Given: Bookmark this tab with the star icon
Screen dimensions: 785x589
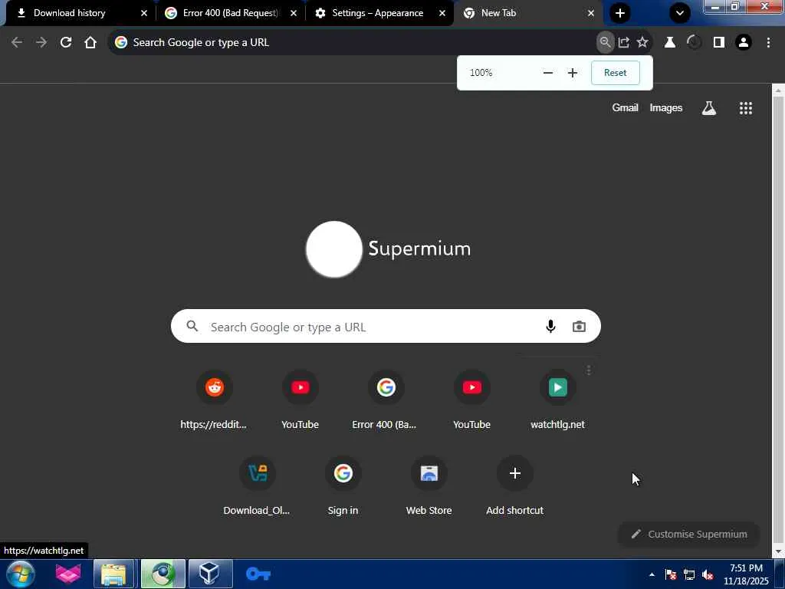Looking at the screenshot, I should [x=642, y=43].
